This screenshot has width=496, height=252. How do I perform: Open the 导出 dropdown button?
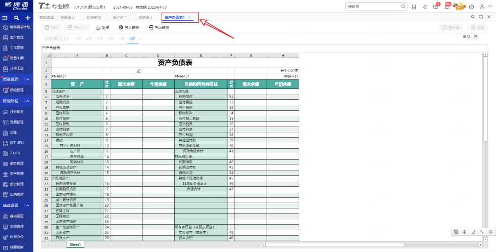coord(77,28)
